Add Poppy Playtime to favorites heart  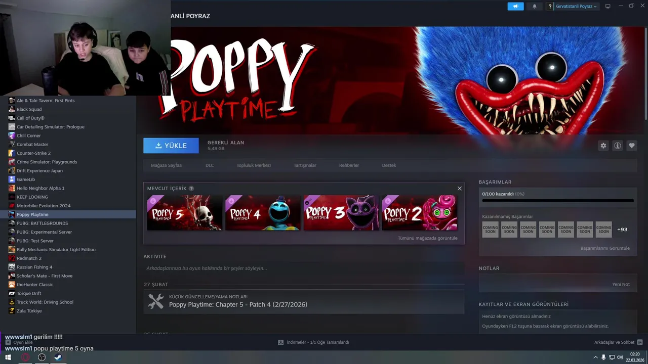[x=632, y=146]
